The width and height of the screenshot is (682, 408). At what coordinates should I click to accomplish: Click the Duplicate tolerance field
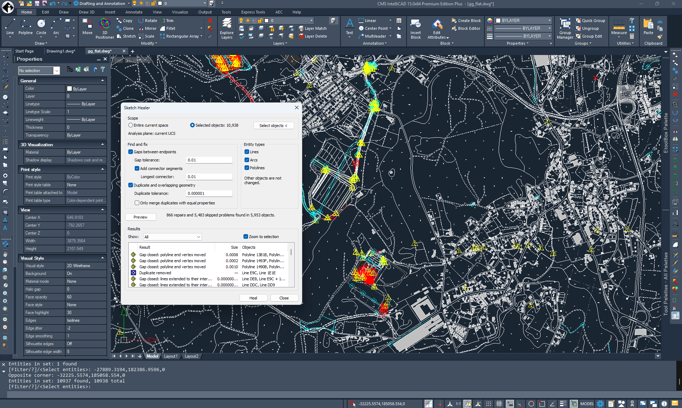209,193
